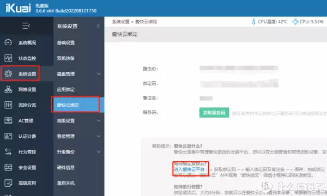
Task: Open 双机热备 submenu item
Action: (66, 58)
